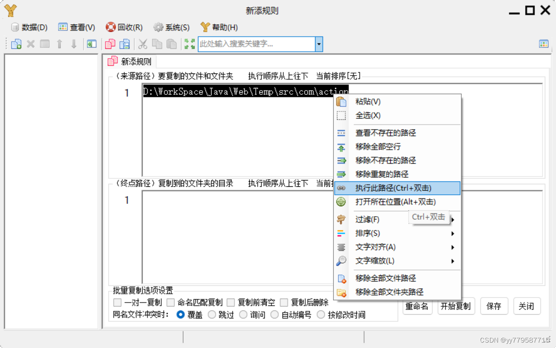Click the blue save-copy toolbar icon

[x=125, y=44]
